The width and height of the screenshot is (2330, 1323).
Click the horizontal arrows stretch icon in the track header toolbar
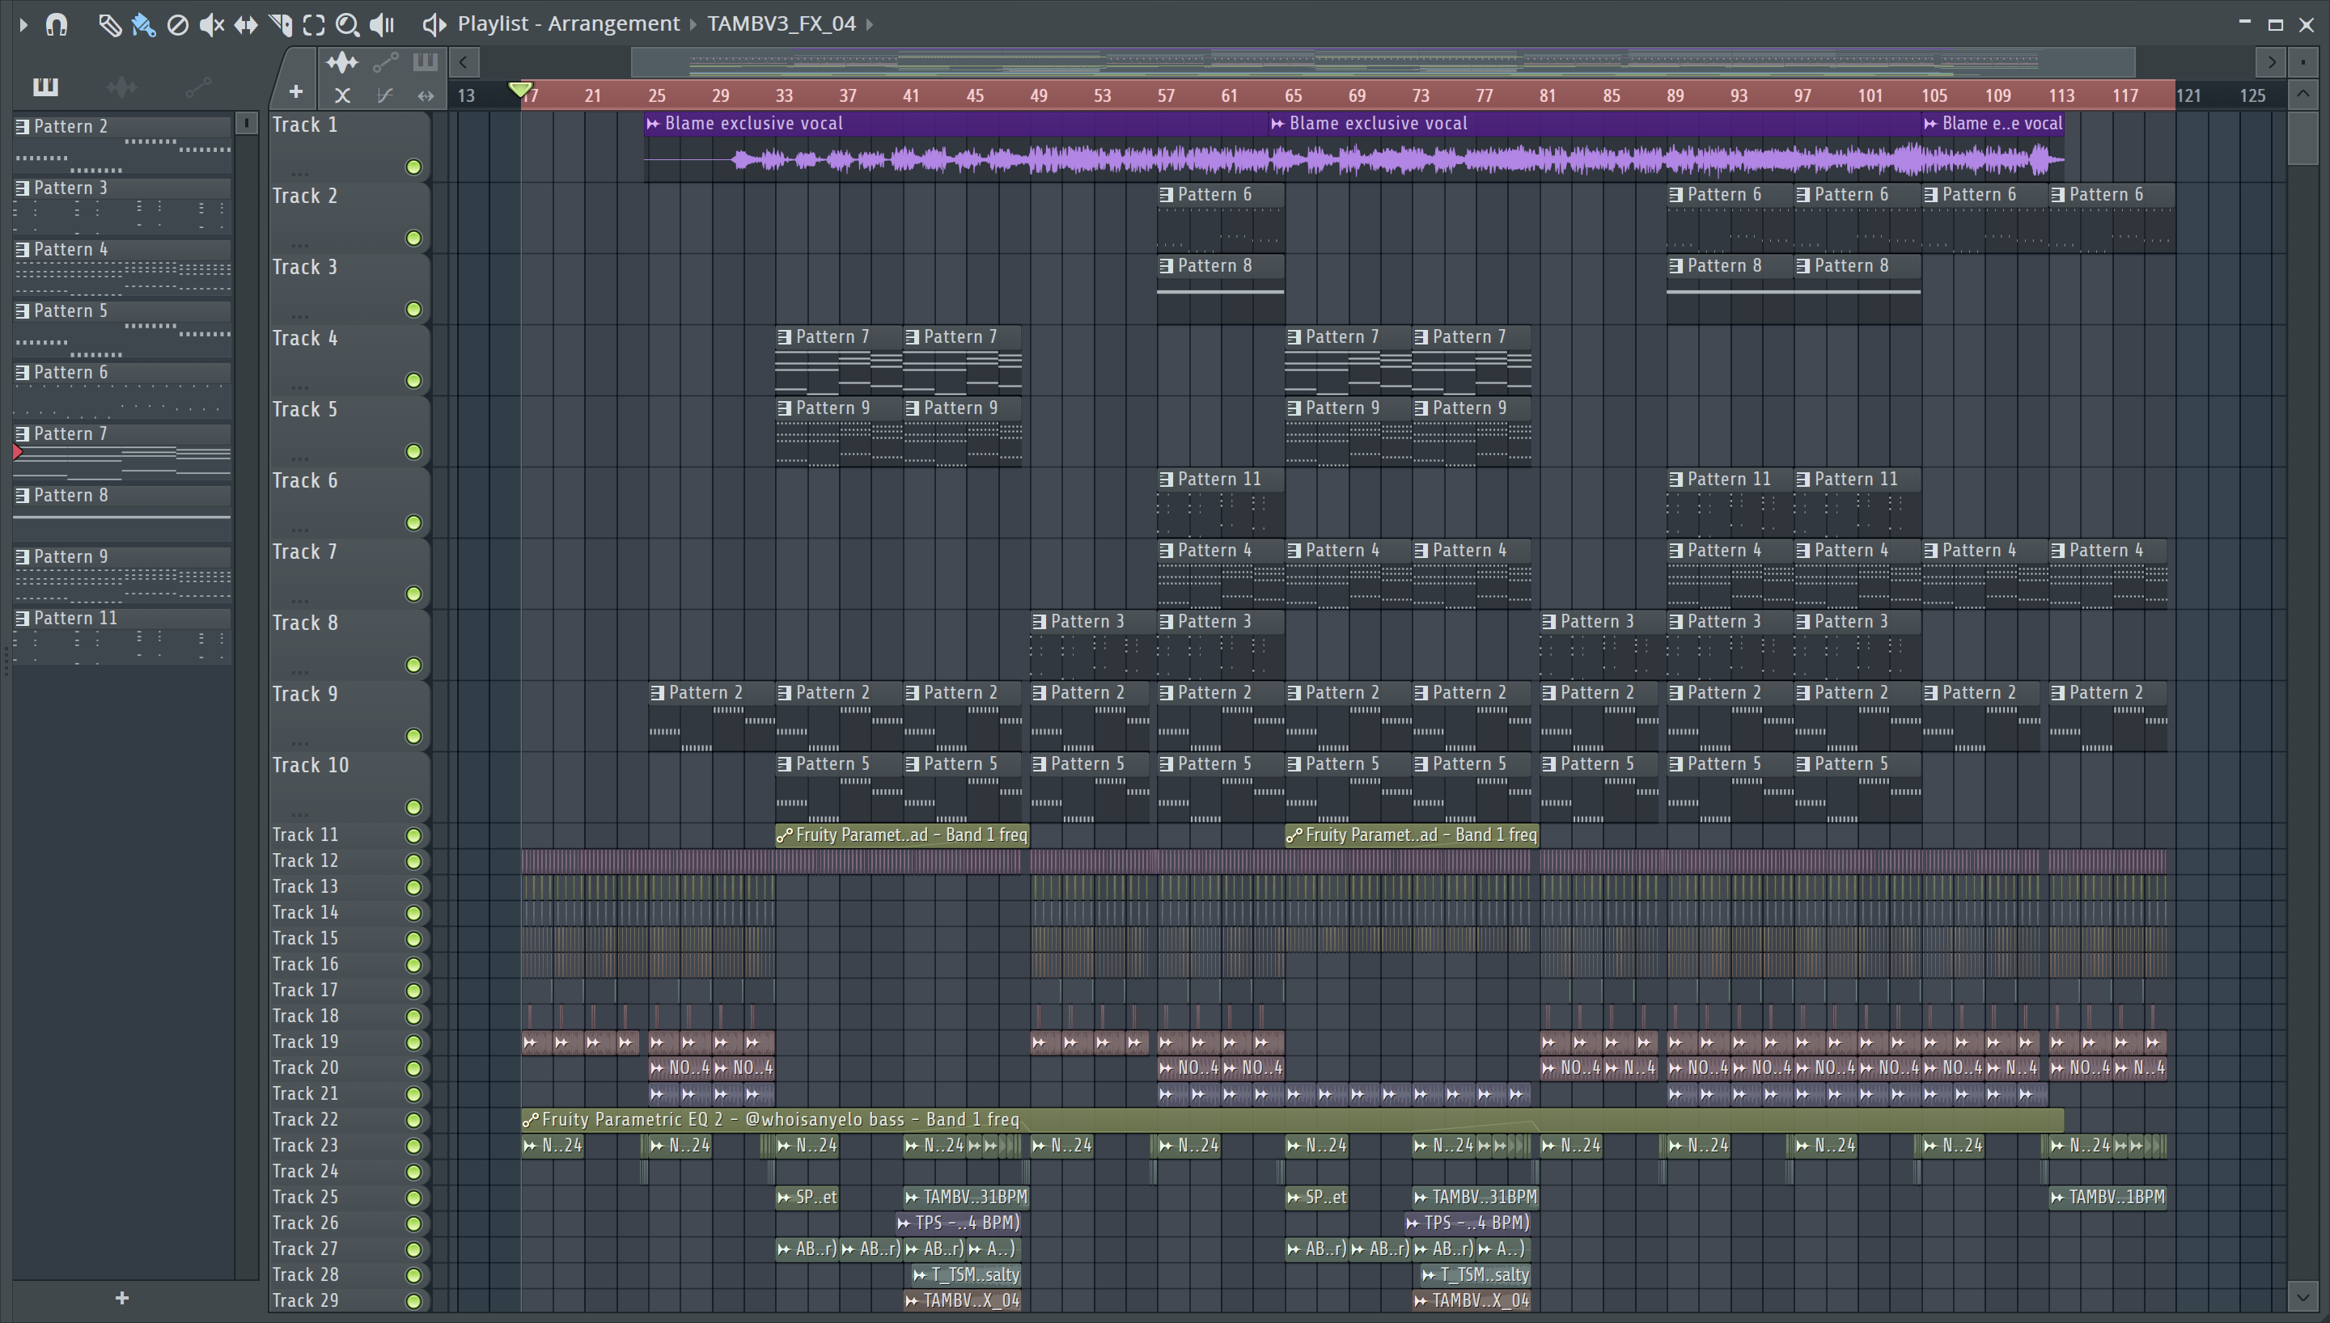tap(426, 95)
